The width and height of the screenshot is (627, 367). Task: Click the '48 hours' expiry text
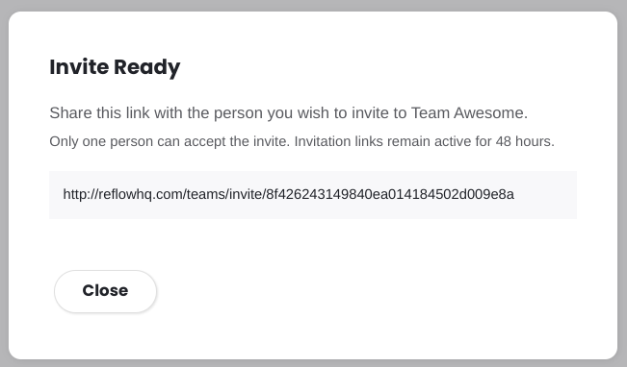point(525,141)
